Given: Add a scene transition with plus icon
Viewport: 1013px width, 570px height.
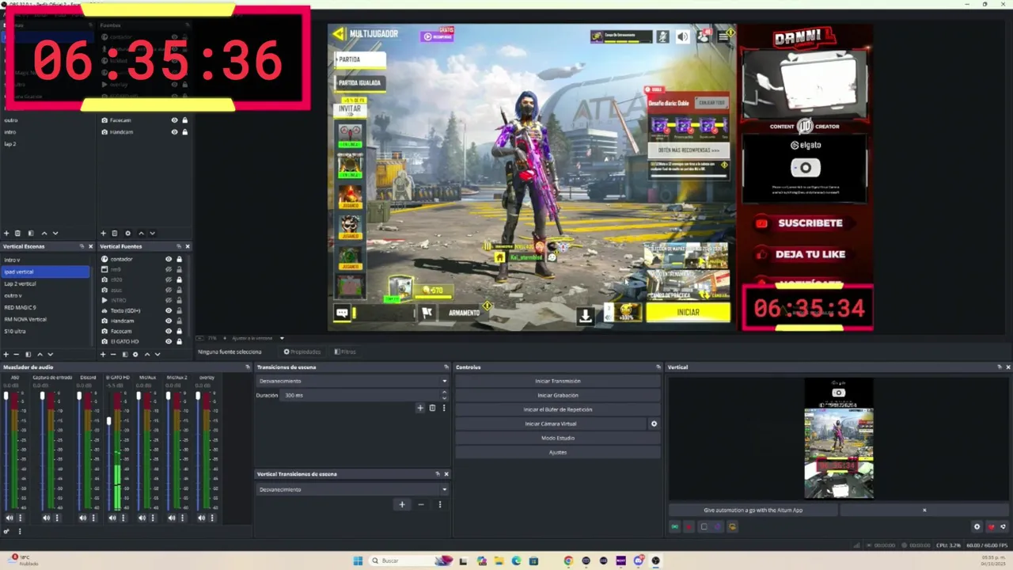Looking at the screenshot, I should pos(420,408).
